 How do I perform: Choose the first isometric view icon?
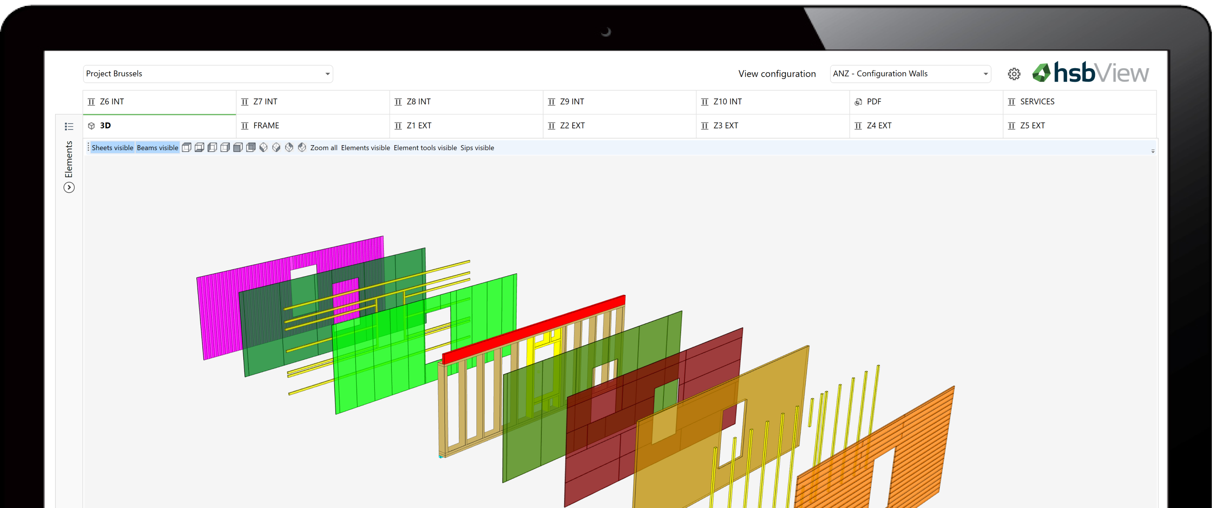264,148
